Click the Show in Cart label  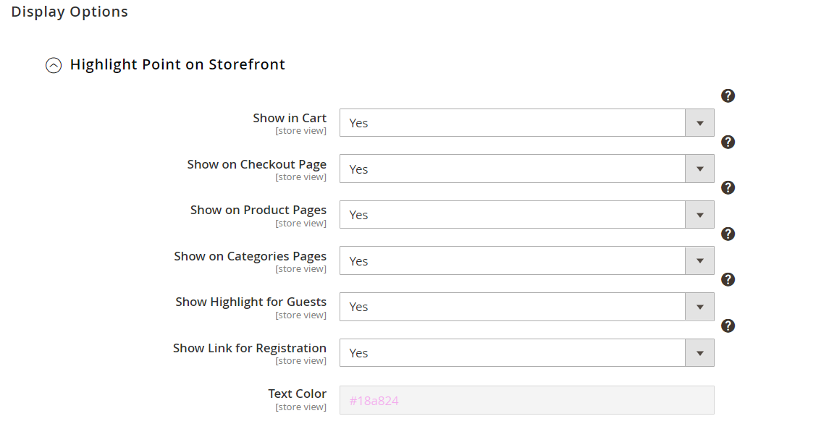(x=289, y=118)
